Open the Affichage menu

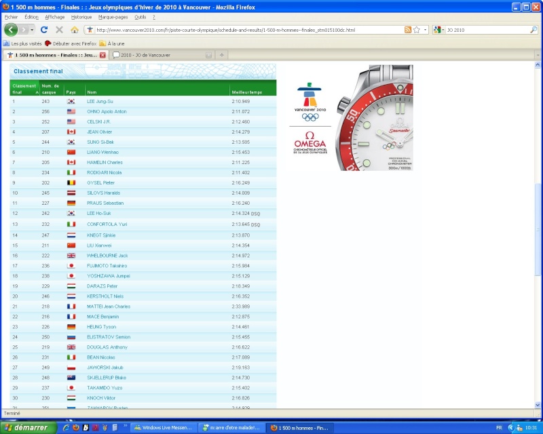coord(55,17)
